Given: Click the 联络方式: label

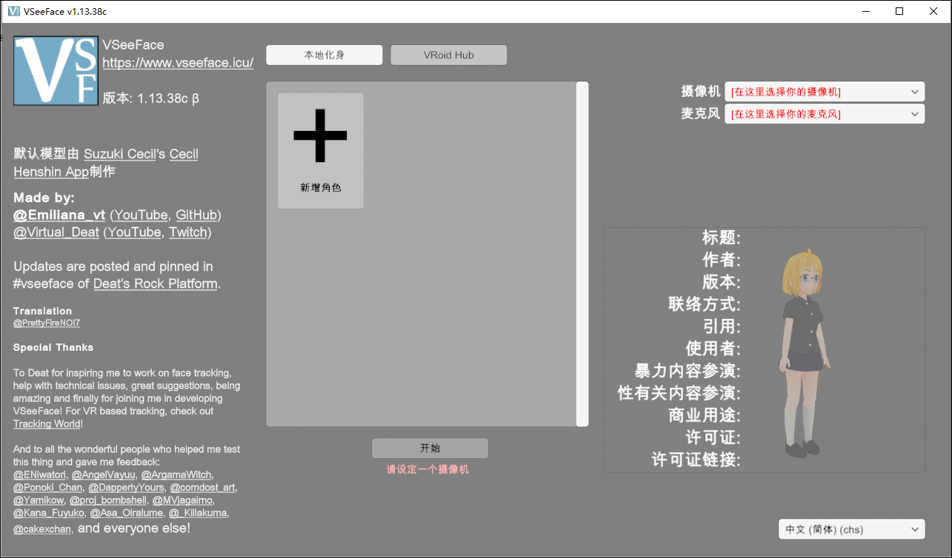Looking at the screenshot, I should click(705, 304).
